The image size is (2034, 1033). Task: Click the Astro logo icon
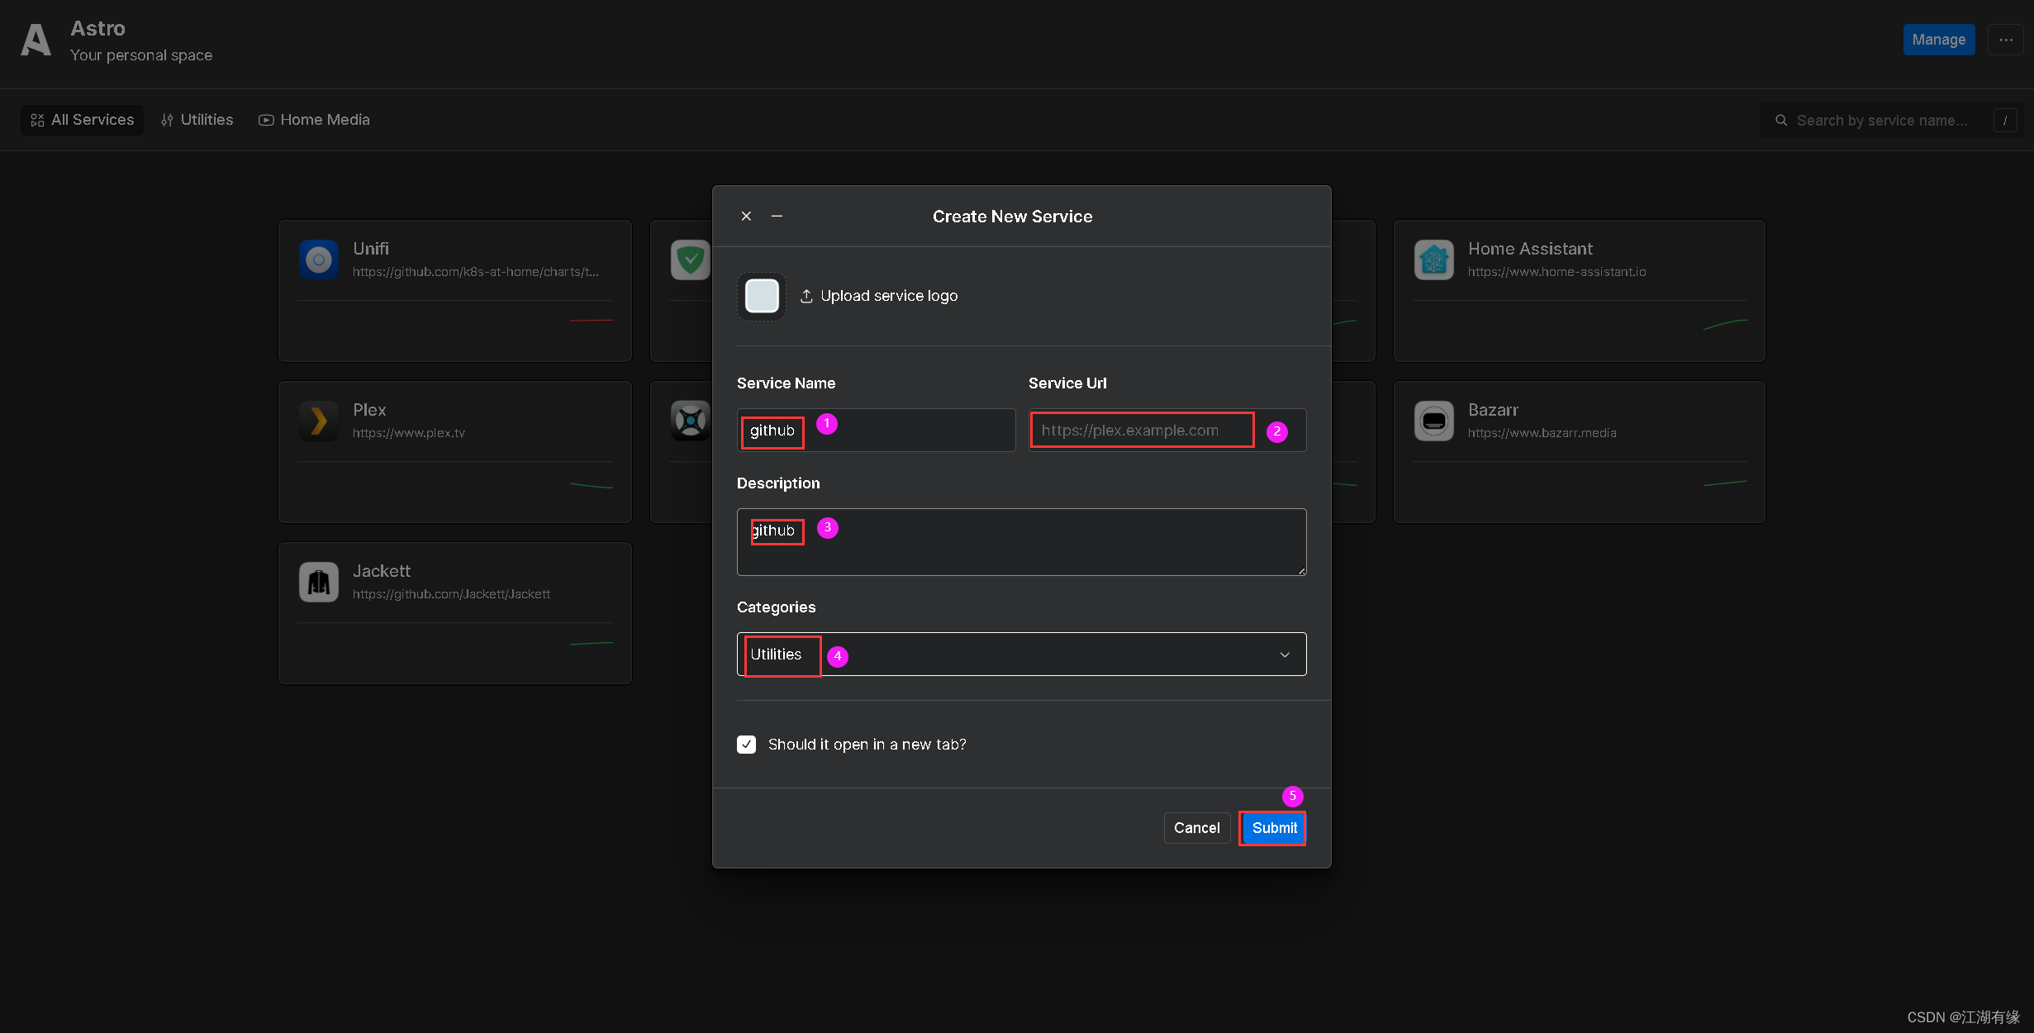coord(36,40)
